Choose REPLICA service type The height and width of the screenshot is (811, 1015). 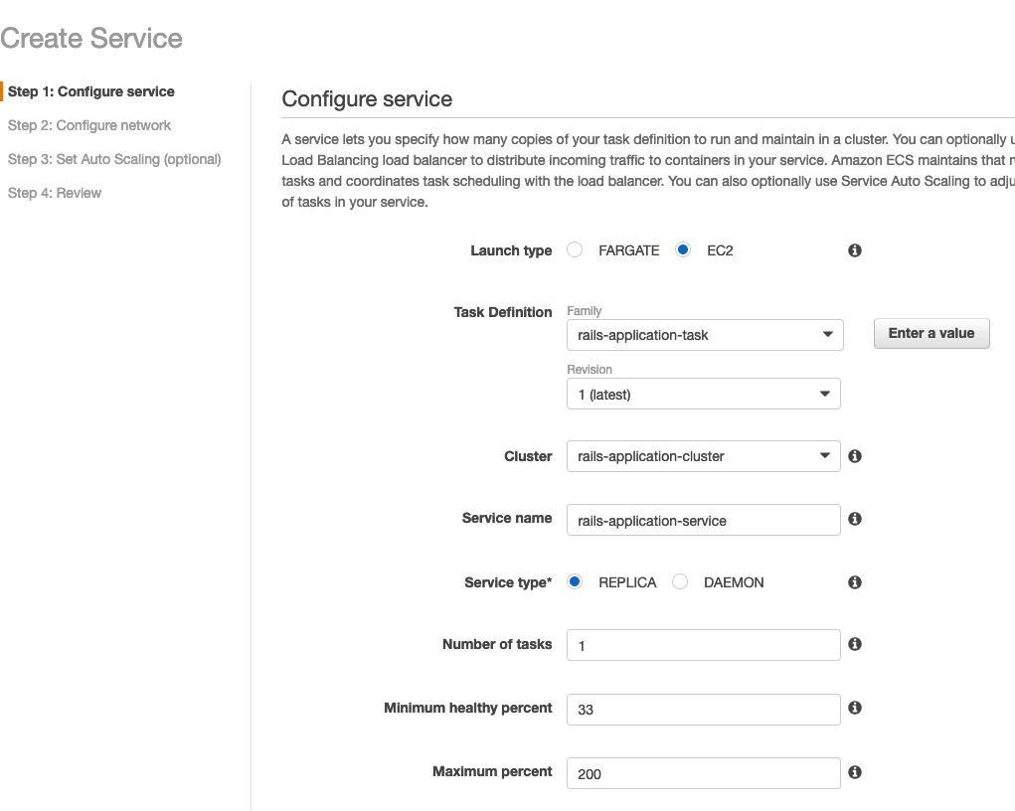coord(575,581)
